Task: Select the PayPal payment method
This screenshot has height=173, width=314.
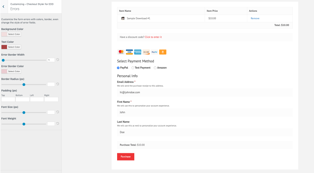Action: (x=118, y=68)
